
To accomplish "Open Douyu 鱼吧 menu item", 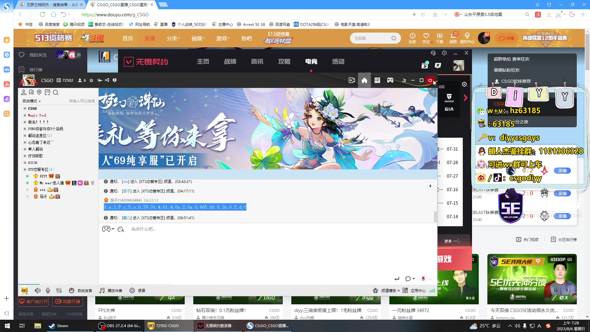I will click(x=246, y=38).
